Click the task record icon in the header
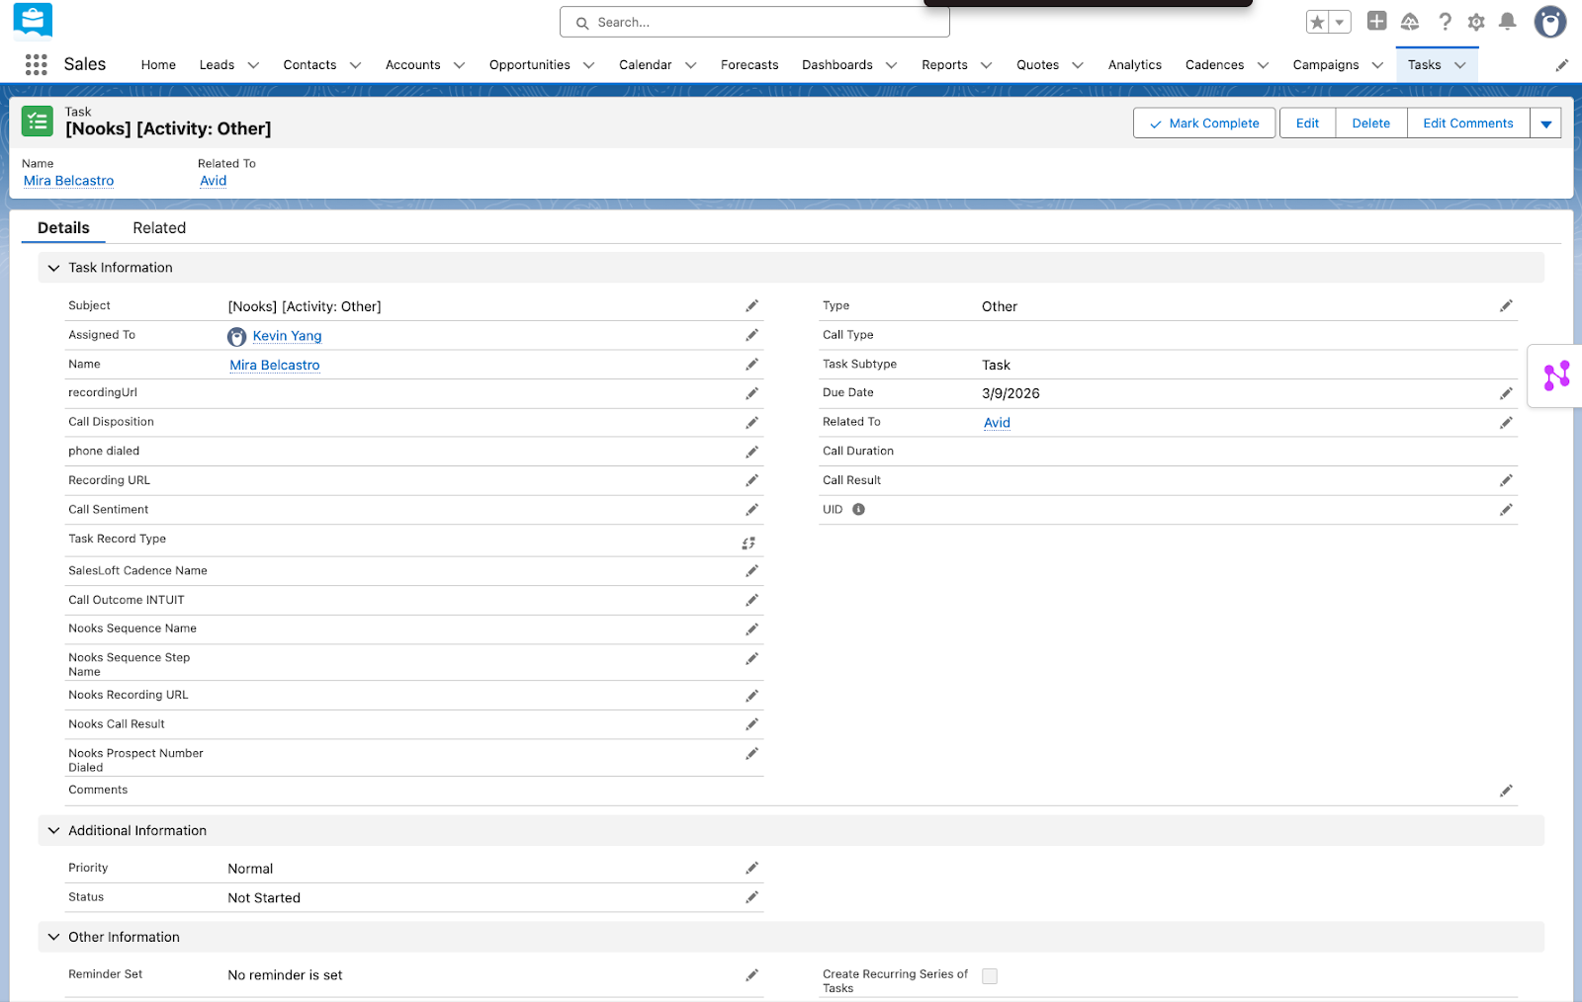Screen dimensions: 1582x1002 tap(38, 122)
